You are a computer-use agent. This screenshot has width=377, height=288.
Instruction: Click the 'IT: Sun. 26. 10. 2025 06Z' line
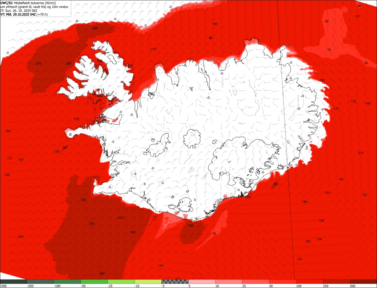tap(19, 11)
